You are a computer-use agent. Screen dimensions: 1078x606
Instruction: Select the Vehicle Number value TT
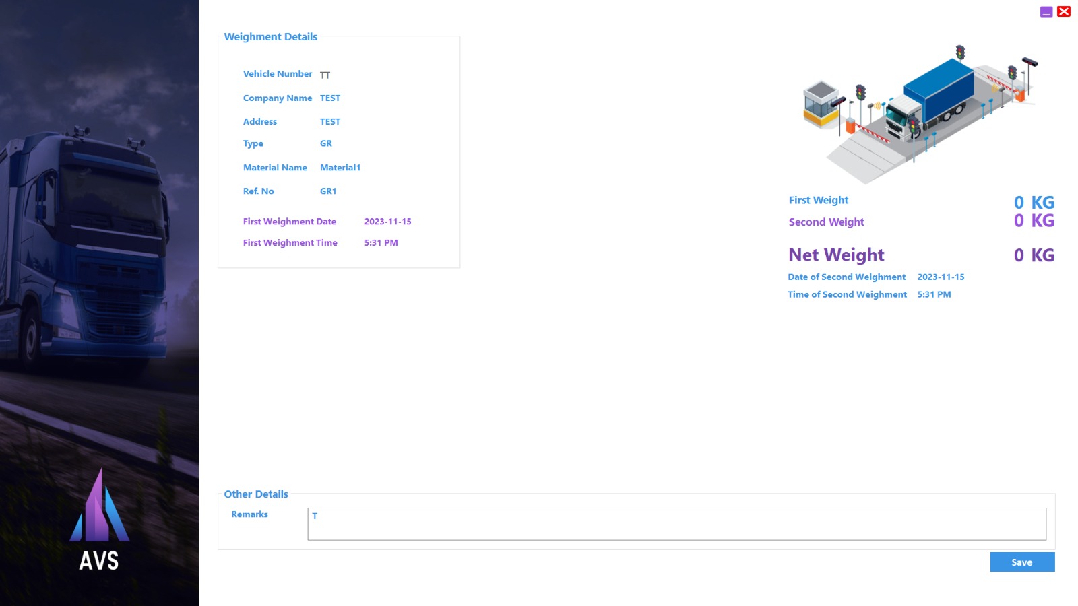coord(325,75)
